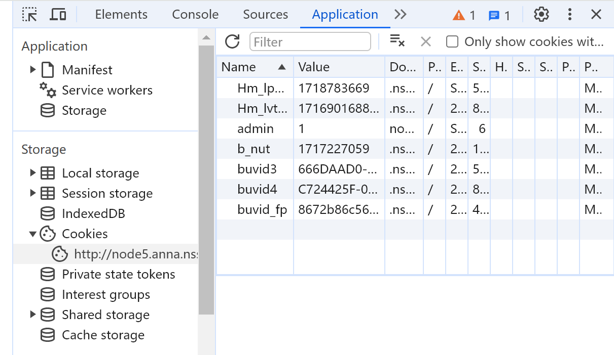Collapse the Cookies tree arrow
This screenshot has width=614, height=355.
pos(33,234)
